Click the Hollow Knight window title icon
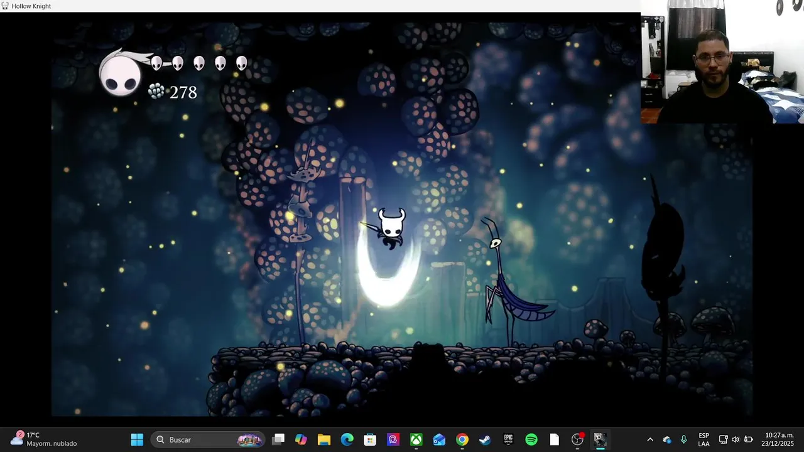Image resolution: width=804 pixels, height=452 pixels. click(5, 6)
